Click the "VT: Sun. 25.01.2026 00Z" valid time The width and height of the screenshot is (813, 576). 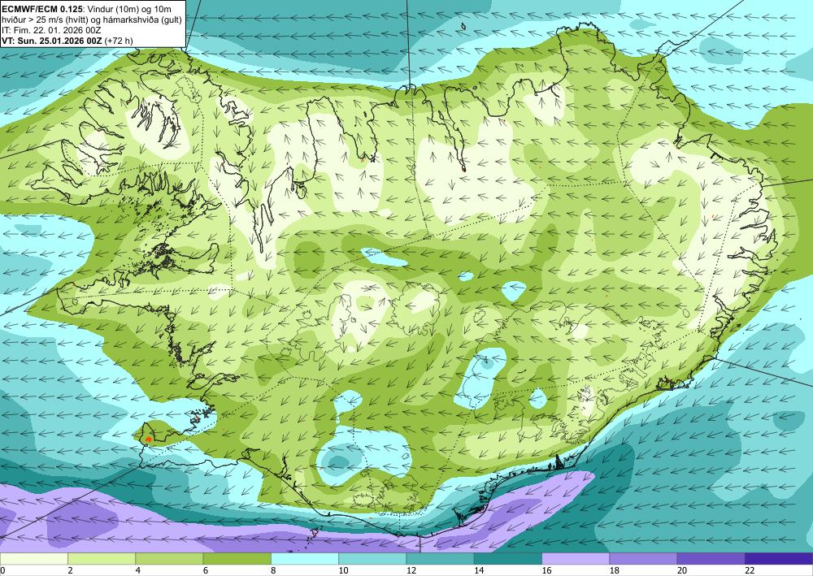[52, 41]
